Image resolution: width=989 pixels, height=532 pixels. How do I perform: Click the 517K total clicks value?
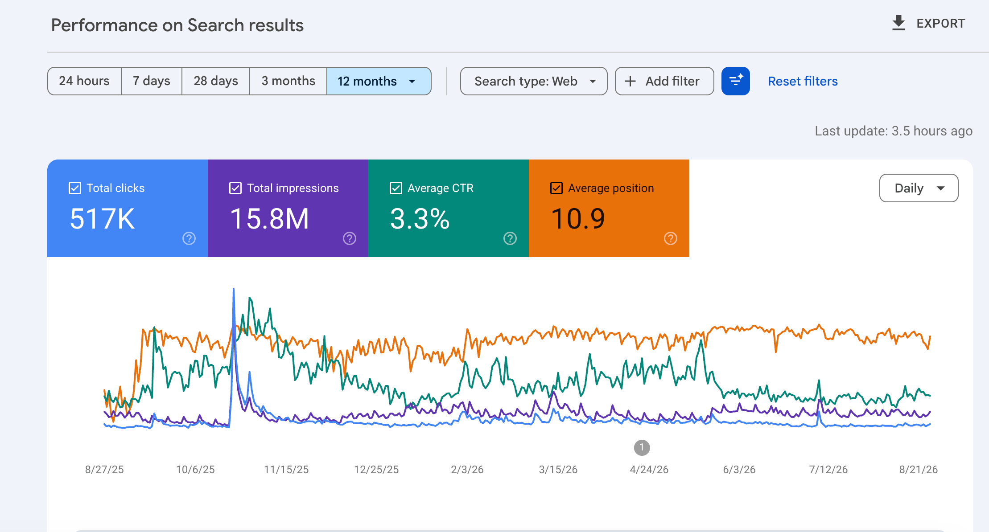[102, 219]
